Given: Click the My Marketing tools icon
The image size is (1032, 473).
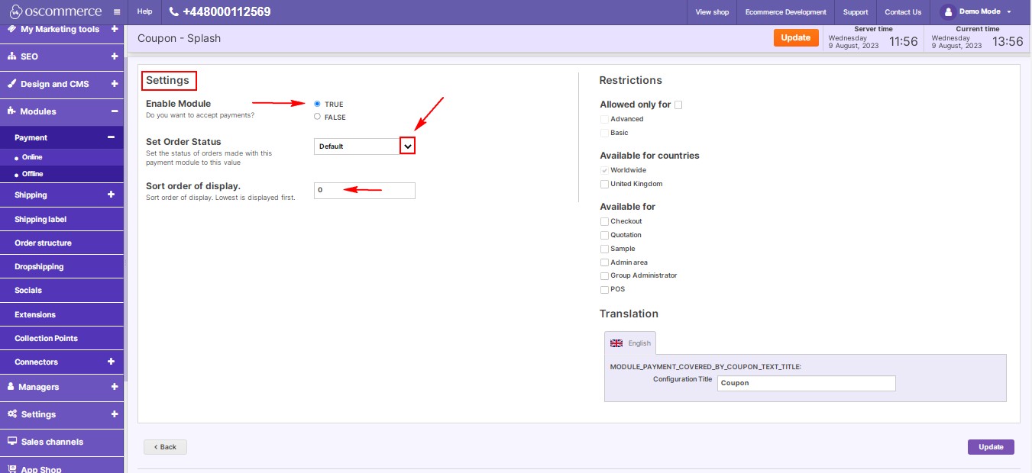Looking at the screenshot, I should pos(11,29).
